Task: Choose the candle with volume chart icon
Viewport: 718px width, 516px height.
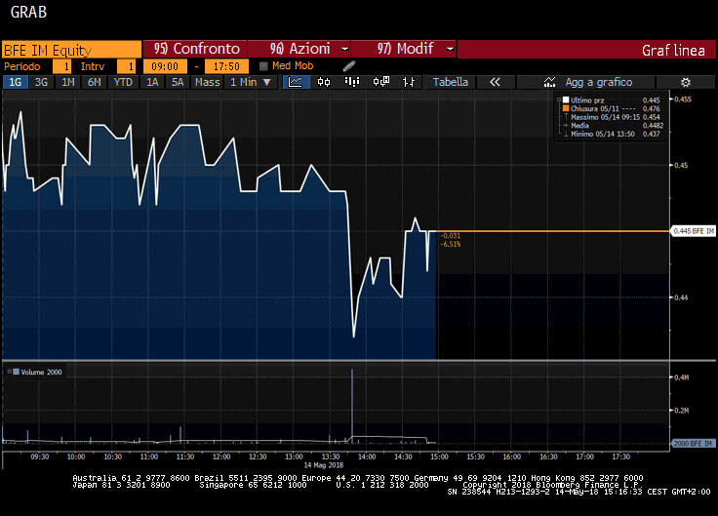Action: click(x=381, y=82)
